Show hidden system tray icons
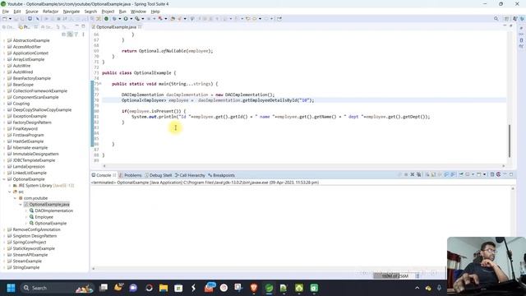526x296 pixels. (x=417, y=288)
